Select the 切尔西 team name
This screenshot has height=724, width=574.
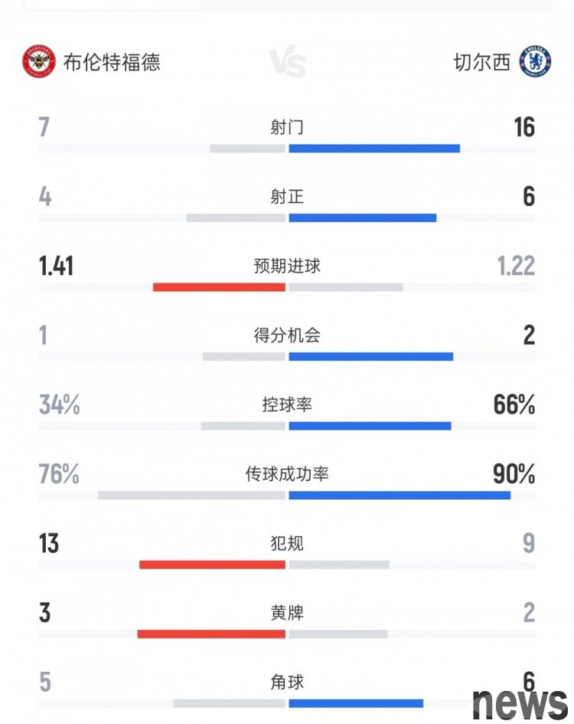click(x=482, y=62)
